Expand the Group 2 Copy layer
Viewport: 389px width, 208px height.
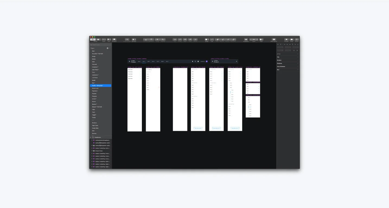coord(92,151)
